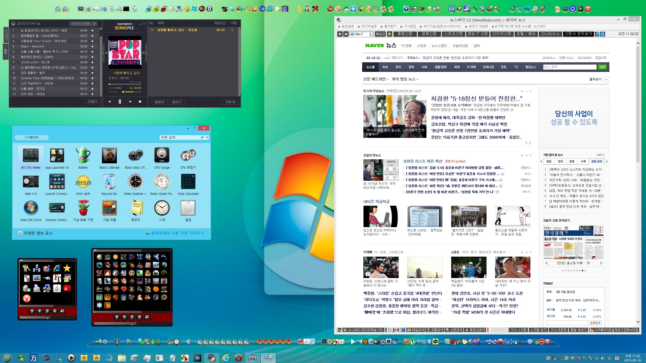Select the Recycle Bin gadget

(109, 184)
